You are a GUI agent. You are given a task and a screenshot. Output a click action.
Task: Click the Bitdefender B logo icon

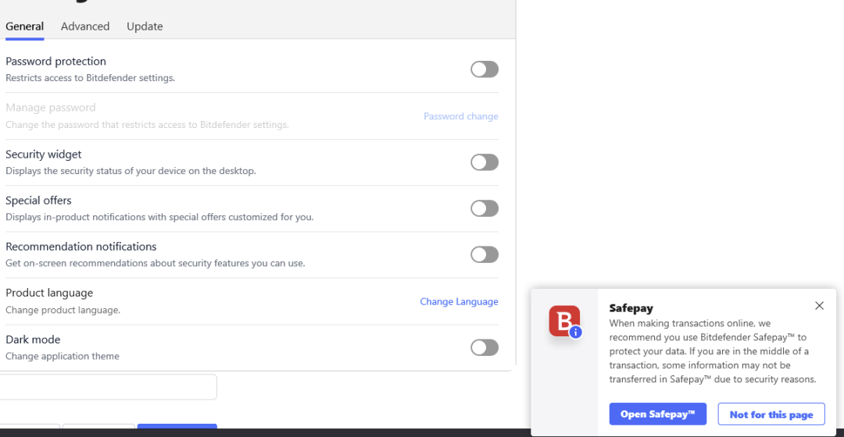point(565,322)
